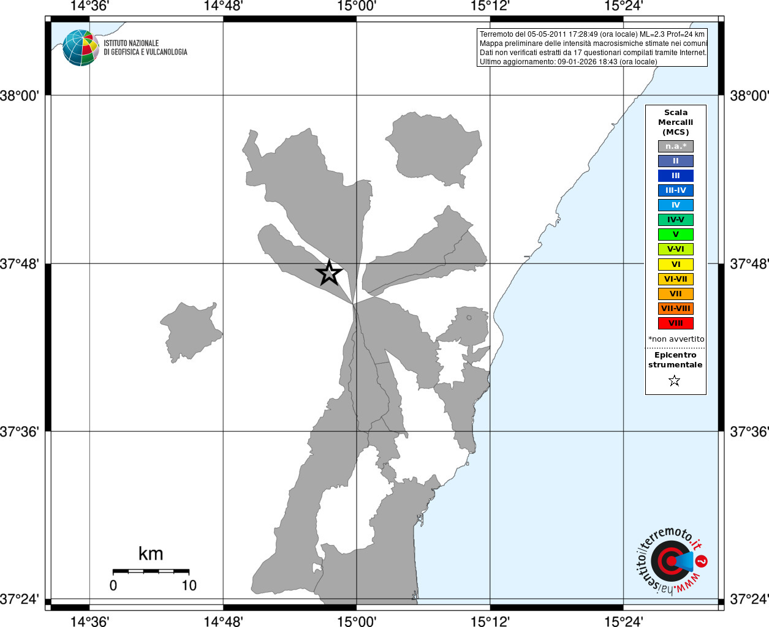The image size is (769, 627).
Task: Click the earthquake info text box
Action: click(592, 48)
